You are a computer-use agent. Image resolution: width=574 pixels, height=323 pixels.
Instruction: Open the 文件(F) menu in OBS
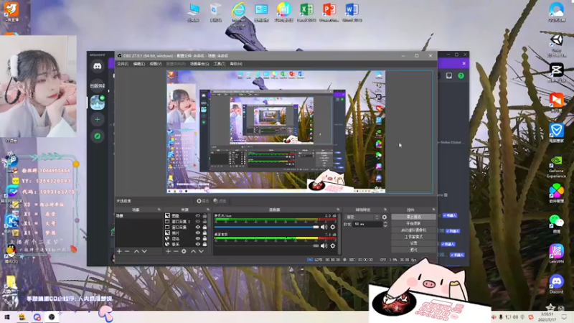[122, 64]
